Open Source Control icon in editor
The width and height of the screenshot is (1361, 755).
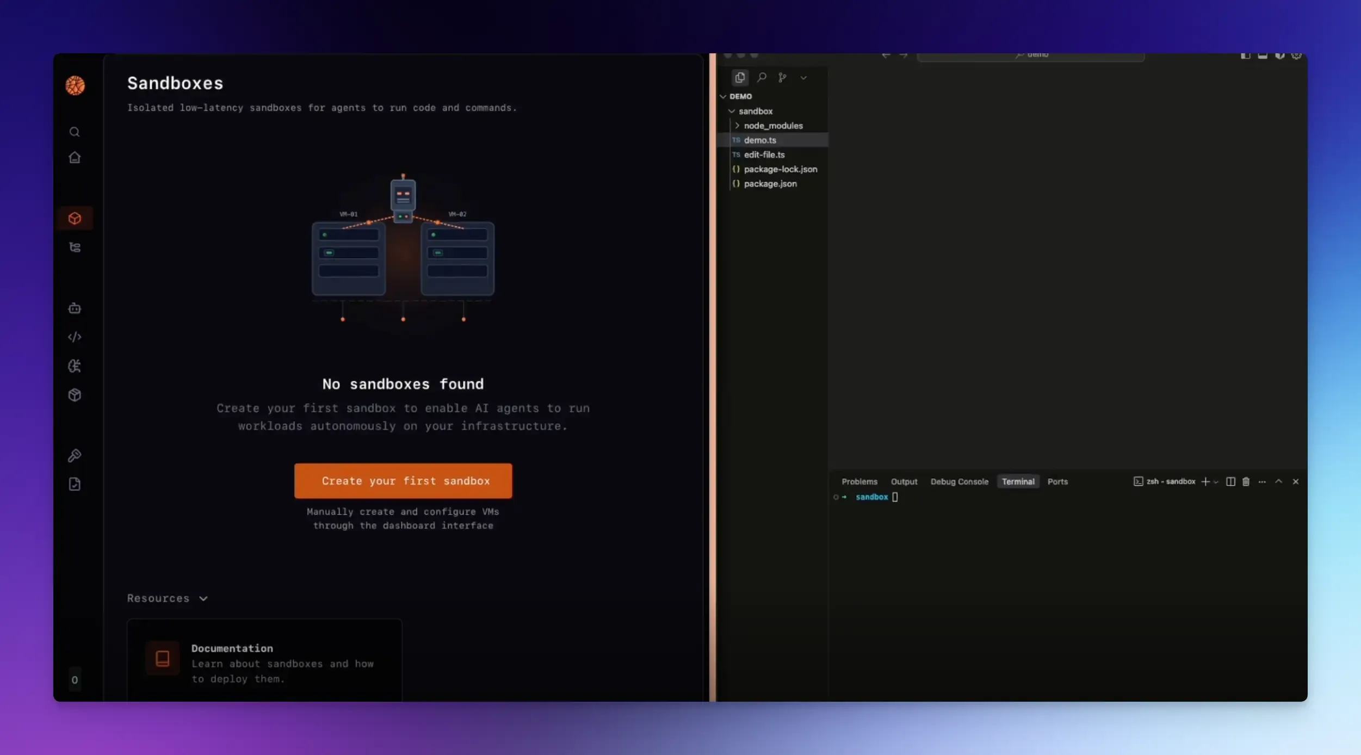tap(782, 78)
